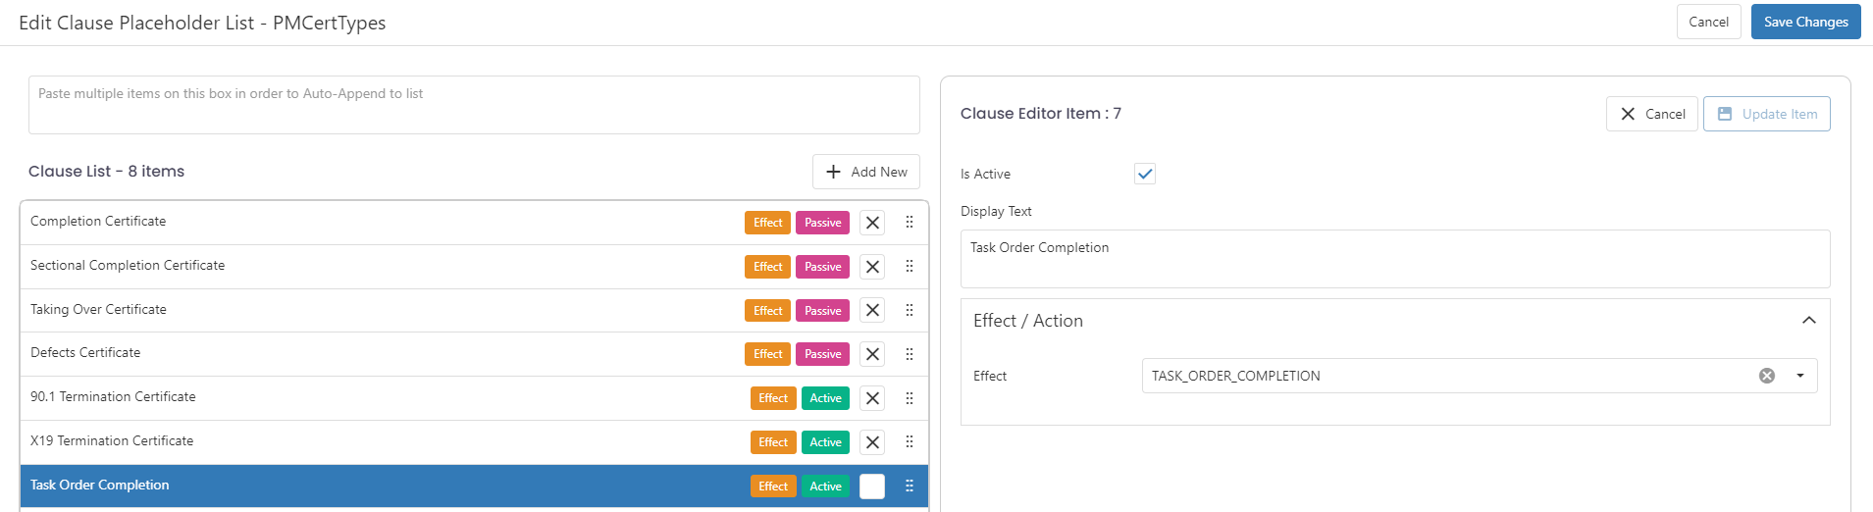Image resolution: width=1873 pixels, height=512 pixels.
Task: Toggle Active badge on 90.1 Termination Certificate
Action: [x=825, y=398]
